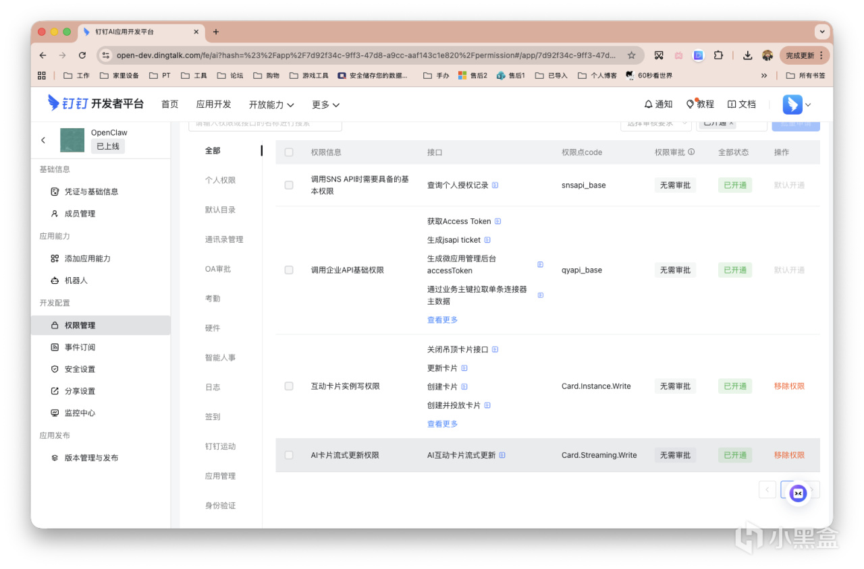Screen dimensions: 864x569
Task: Click the info icon next to 权限审批
Action: (x=691, y=152)
